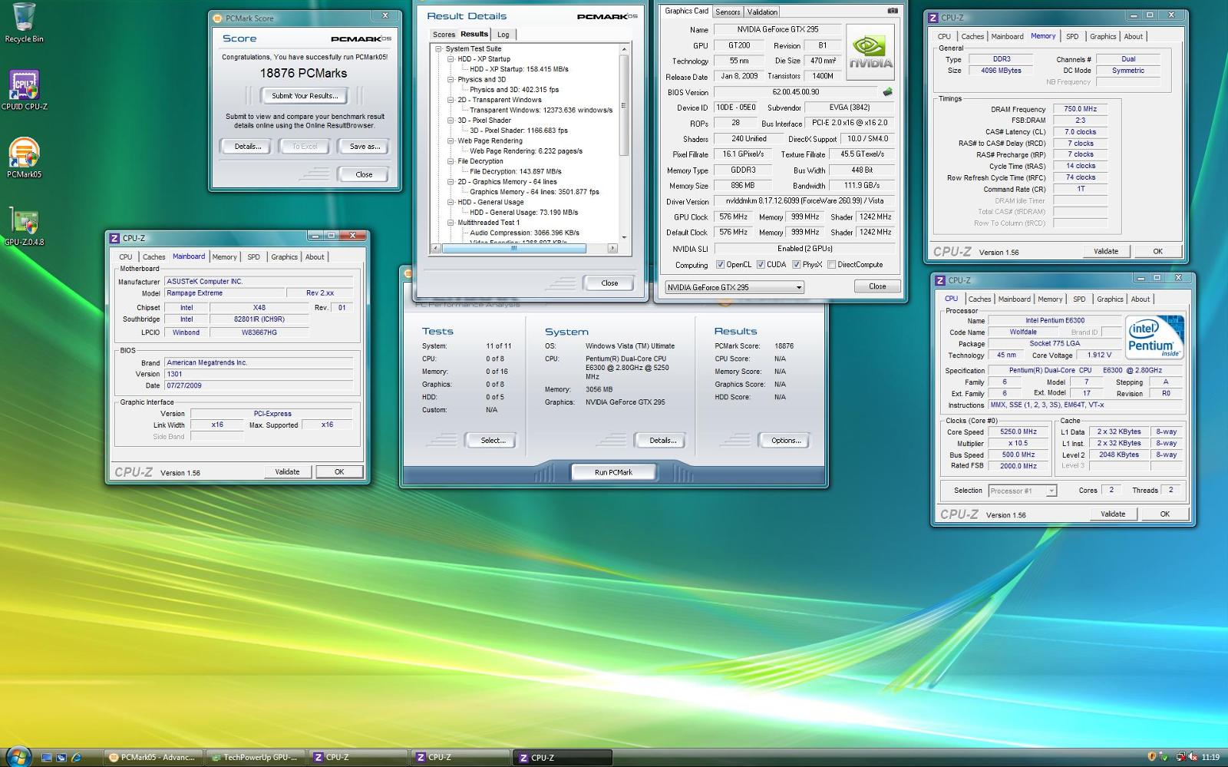
Task: Click the NVIDIA logo in GPU-Z
Action: point(870,52)
